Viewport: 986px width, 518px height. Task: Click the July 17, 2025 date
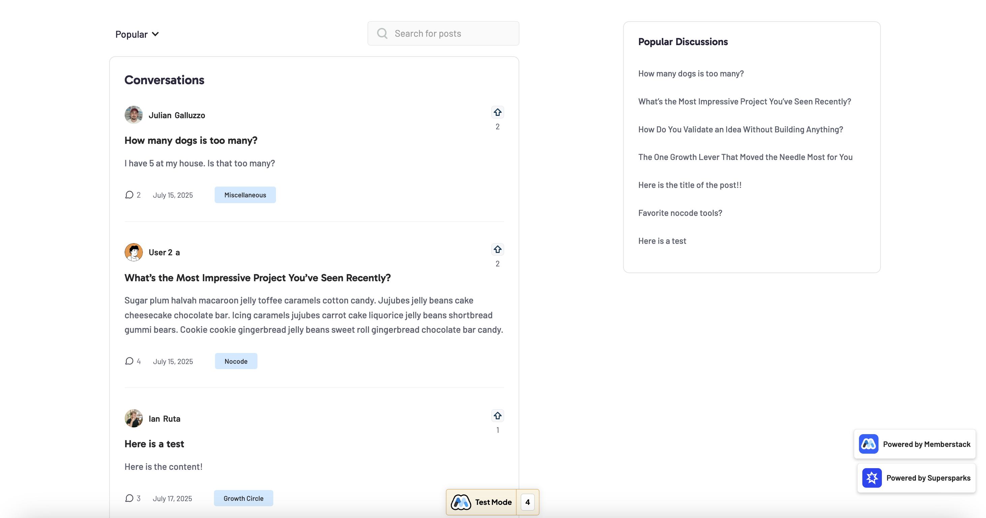(172, 498)
